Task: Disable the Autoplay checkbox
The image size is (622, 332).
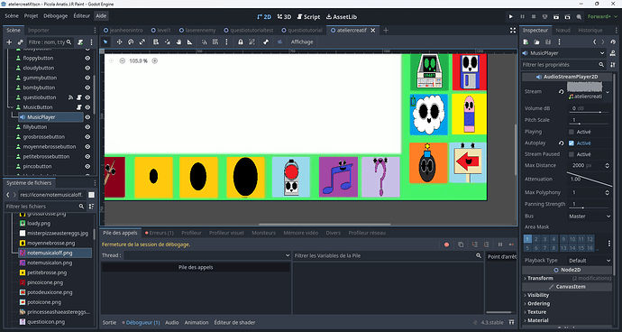Action: tap(572, 143)
